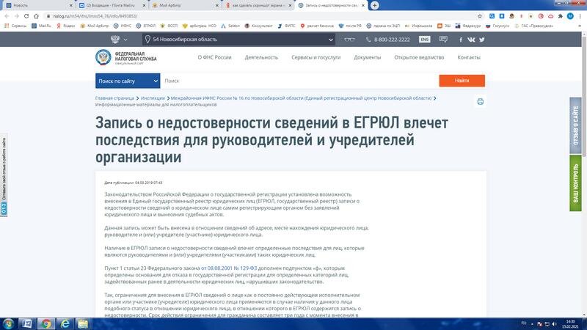Reload the current page
587x330 pixels.
coord(26,16)
